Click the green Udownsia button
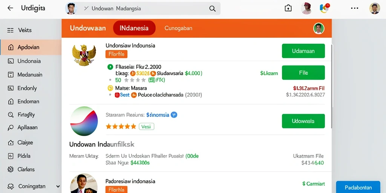The image size is (386, 193). tap(303, 121)
